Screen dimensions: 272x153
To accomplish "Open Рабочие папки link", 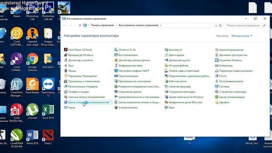I will tap(178, 81).
